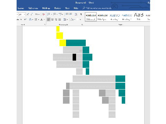
Task: Toggle subscript formatting
Action: pyautogui.click(x=21, y=20)
